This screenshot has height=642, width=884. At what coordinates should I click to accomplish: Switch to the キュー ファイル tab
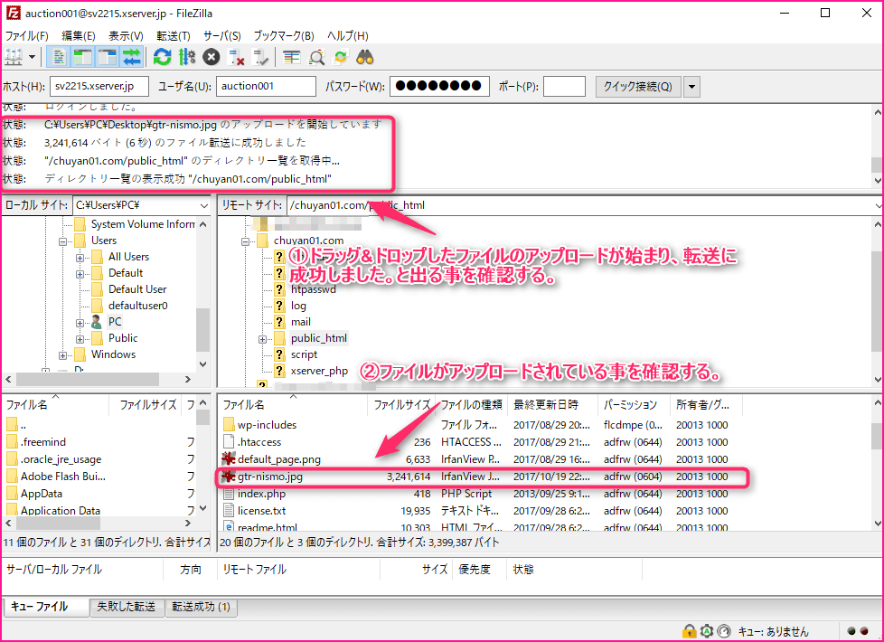tap(46, 607)
